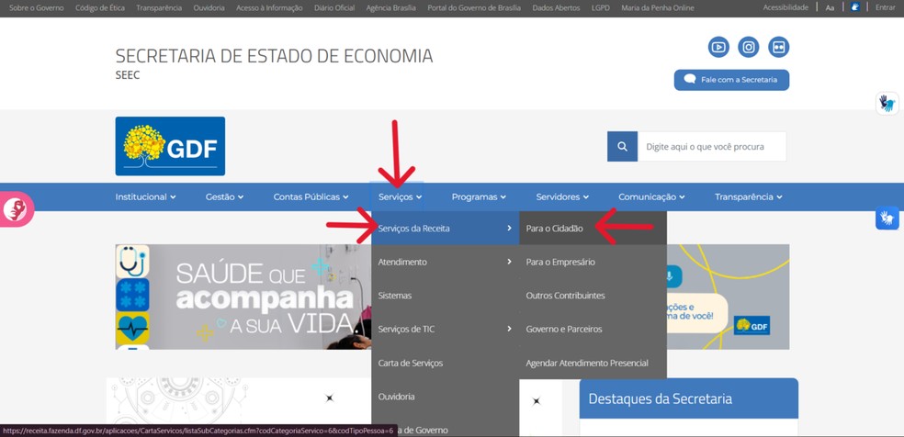Choose Governo e Parceiros option
Viewport: 904px width, 437px height.
click(593, 330)
